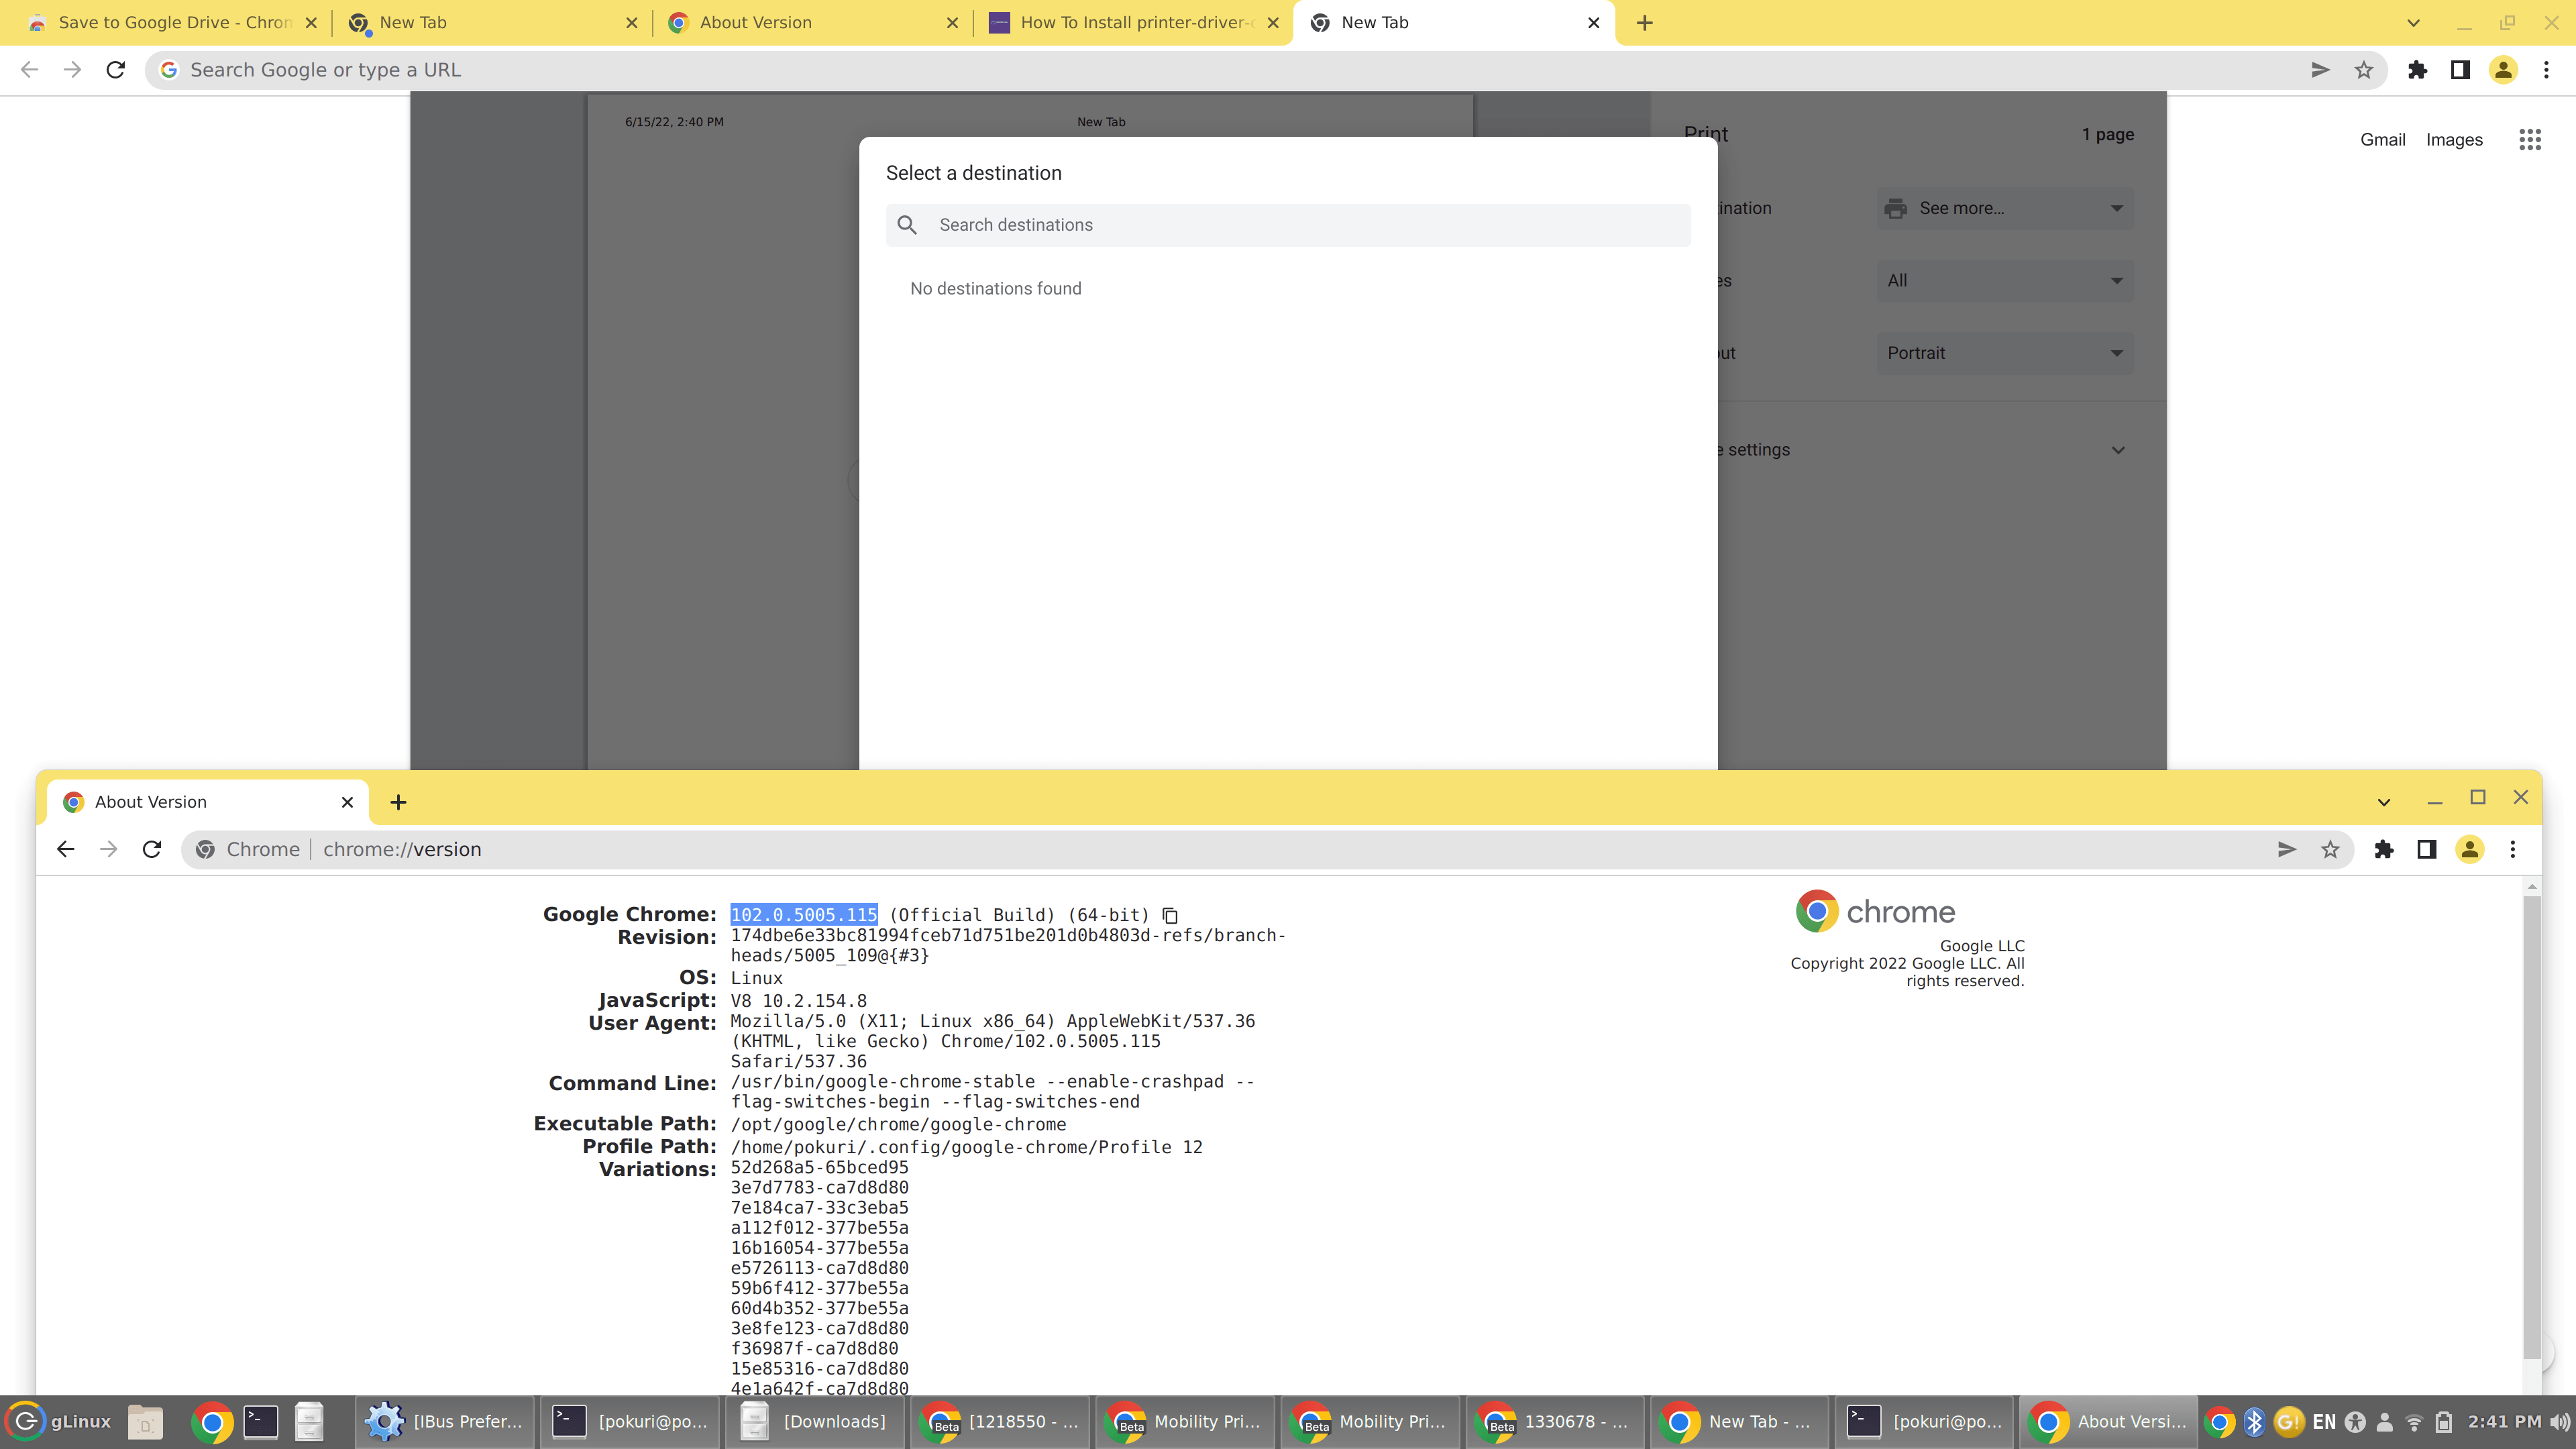Click the Executable Path value /opt/google/chrome/google-chrome
Screen dimensions: 2576x1449
898,1124
